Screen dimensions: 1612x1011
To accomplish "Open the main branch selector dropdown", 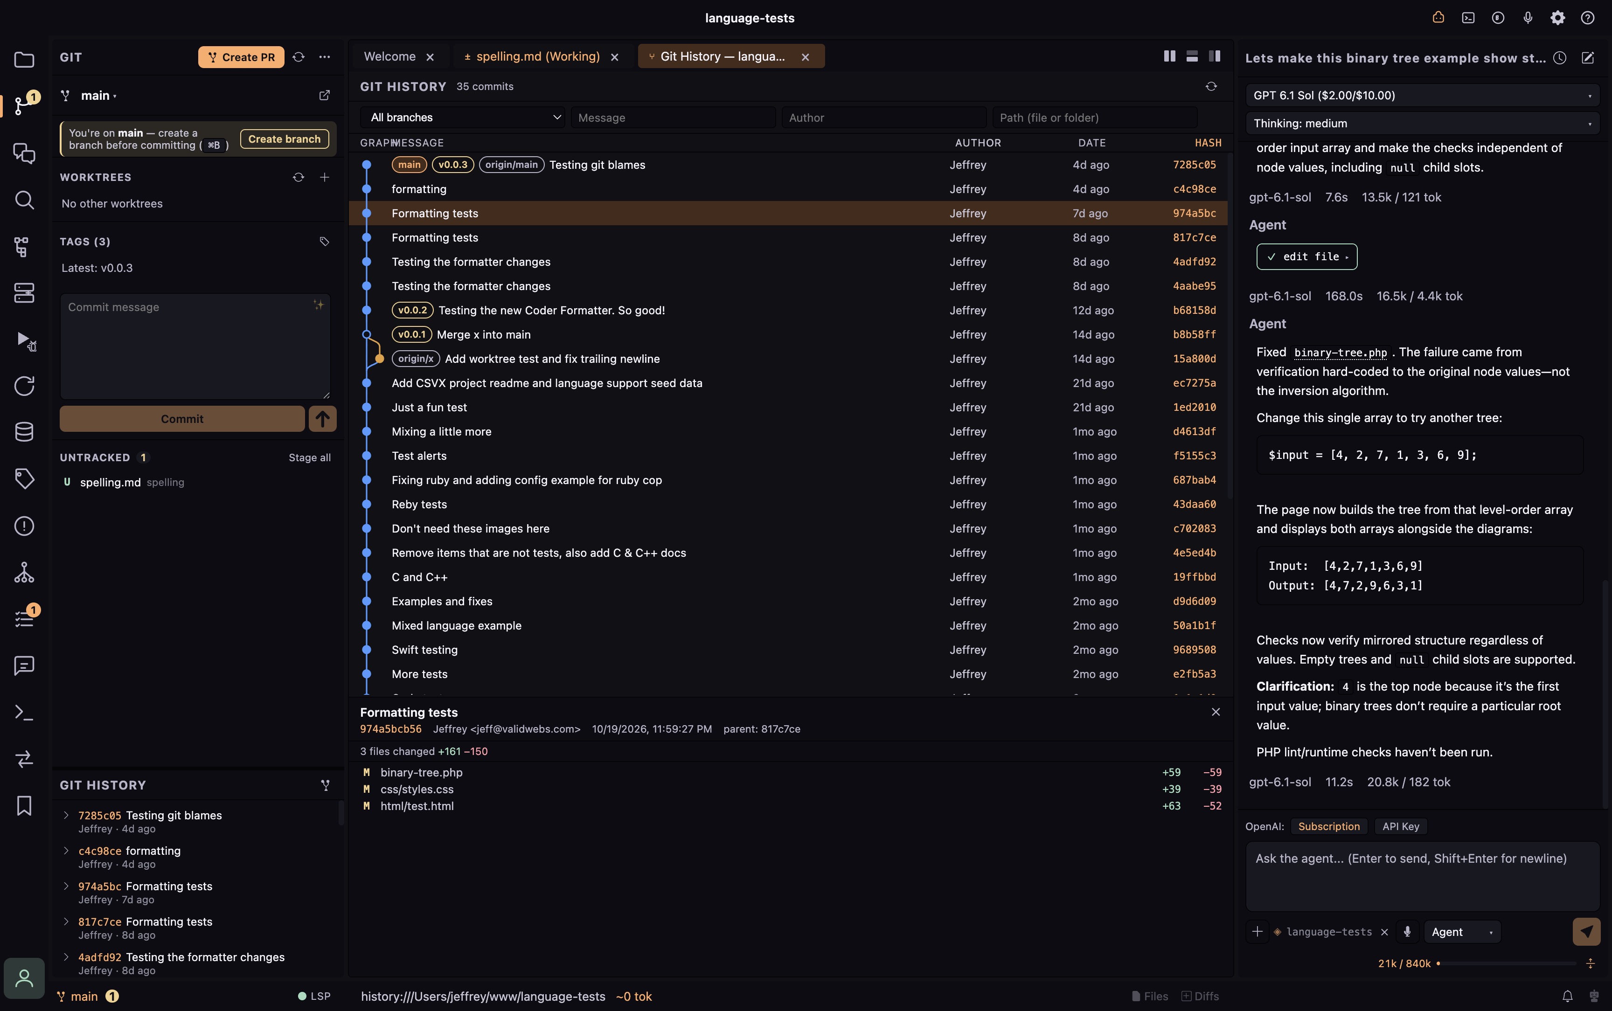I will (x=98, y=96).
